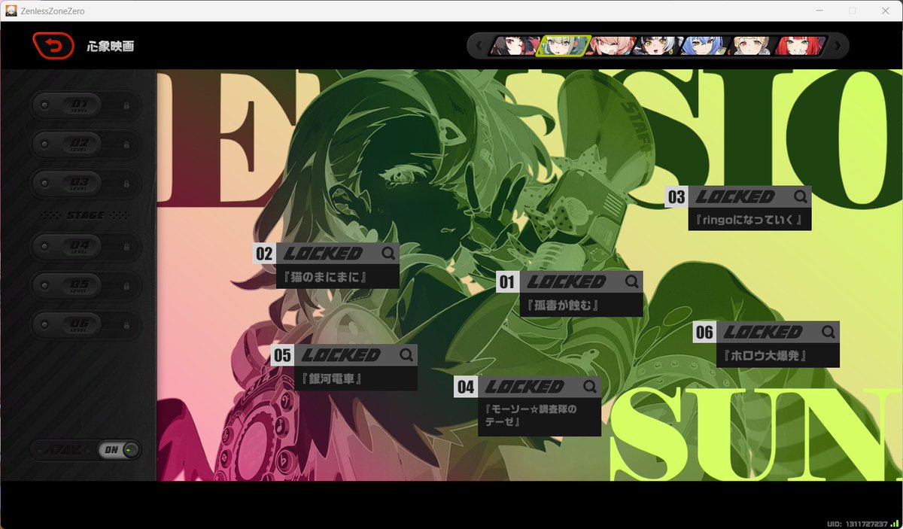
Task: Select Level 02 in the left panel
Action: point(85,144)
